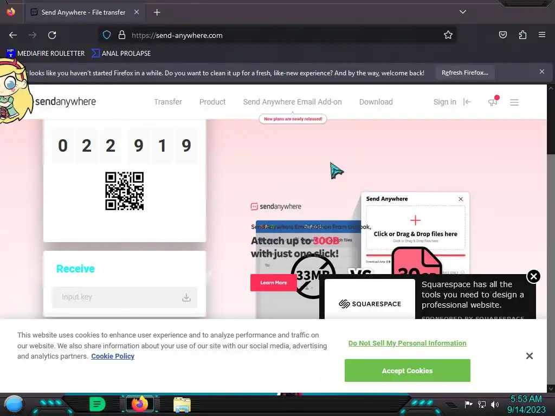The width and height of the screenshot is (555, 416).
Task: Open the Download nav item
Action: pyautogui.click(x=376, y=102)
